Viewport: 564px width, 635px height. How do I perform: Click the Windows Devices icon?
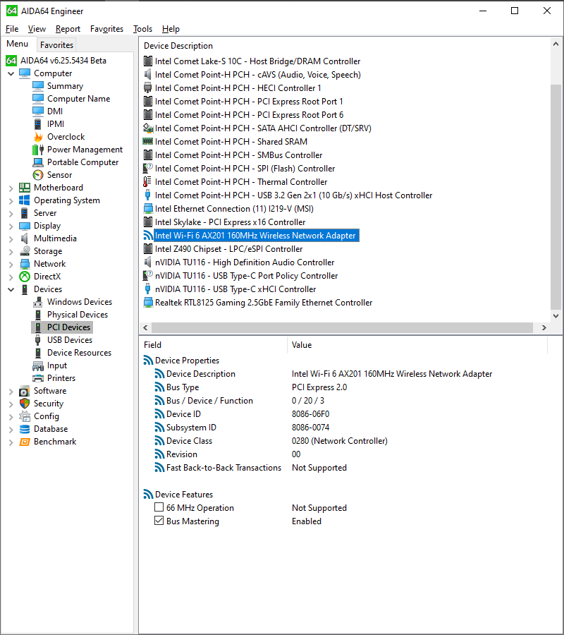click(38, 302)
